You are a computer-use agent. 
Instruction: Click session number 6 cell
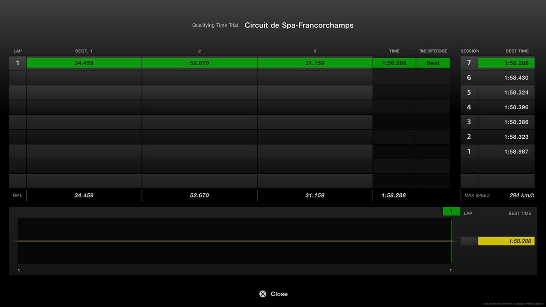coord(469,78)
